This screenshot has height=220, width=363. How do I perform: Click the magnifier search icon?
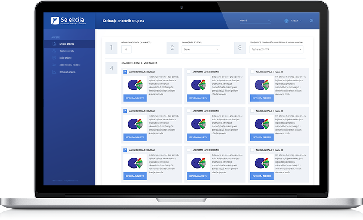tap(269, 21)
